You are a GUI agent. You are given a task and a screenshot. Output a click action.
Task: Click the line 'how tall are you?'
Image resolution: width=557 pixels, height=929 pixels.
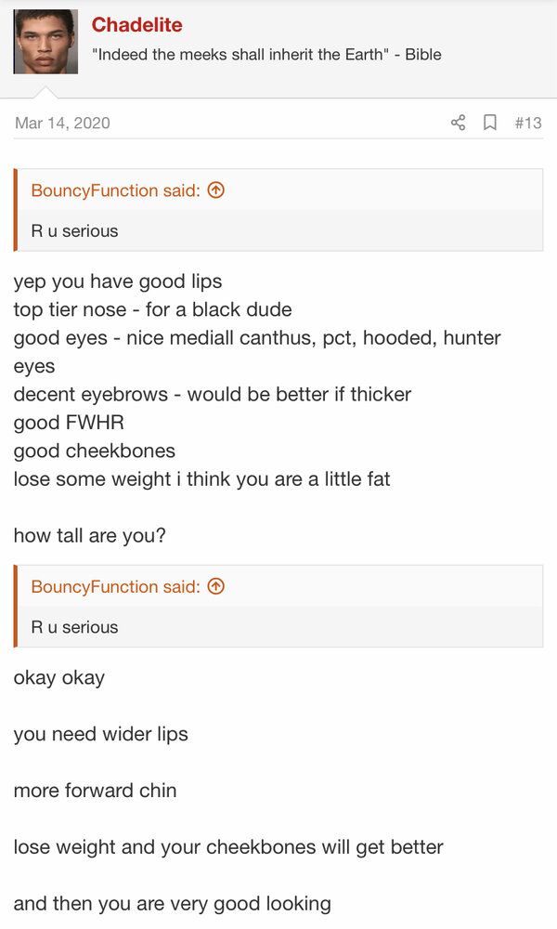point(89,536)
